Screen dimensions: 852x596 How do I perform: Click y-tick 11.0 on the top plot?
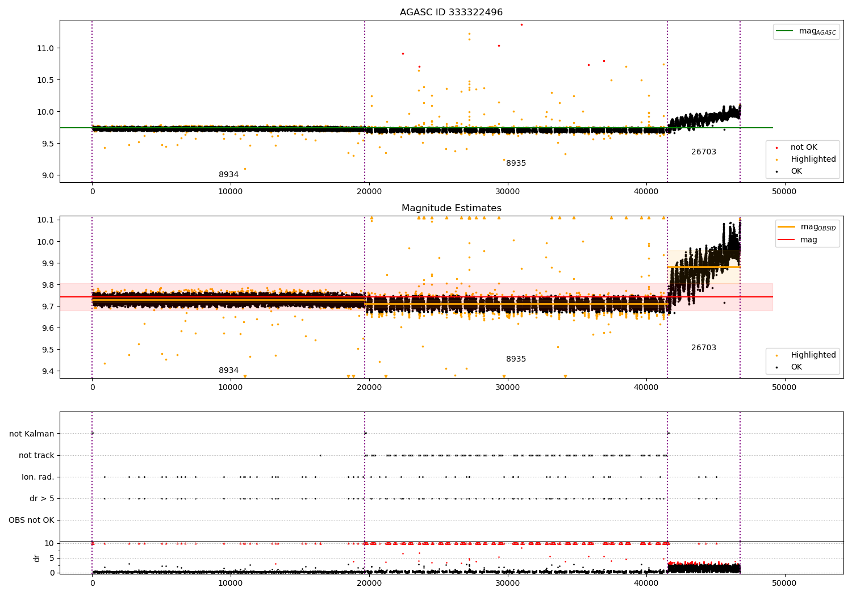pos(45,48)
